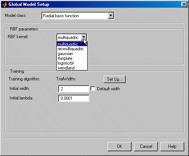
Task: Open Help for this dialog
Action: [172, 146]
